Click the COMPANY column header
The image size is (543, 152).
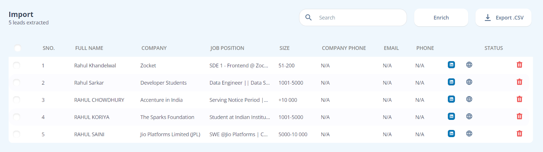[154, 48]
